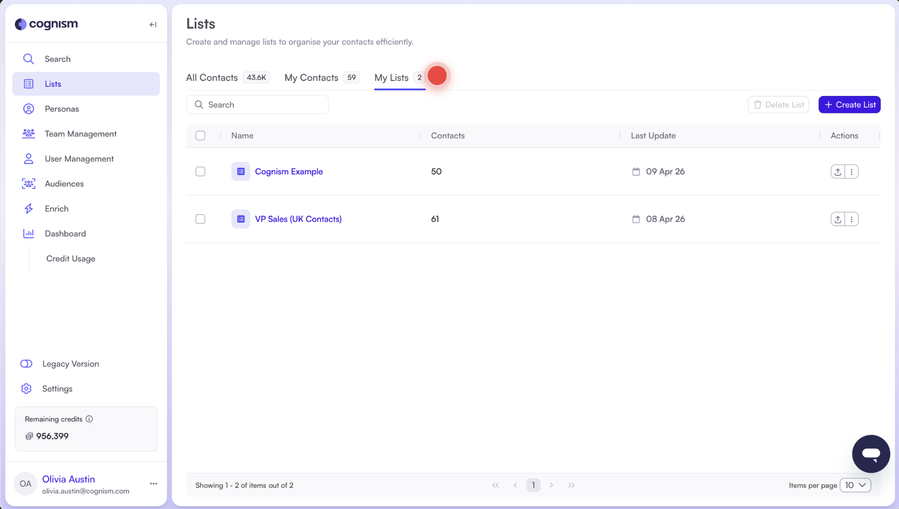Select the My Contacts tab
Viewport: 899px width, 509px height.
click(311, 77)
